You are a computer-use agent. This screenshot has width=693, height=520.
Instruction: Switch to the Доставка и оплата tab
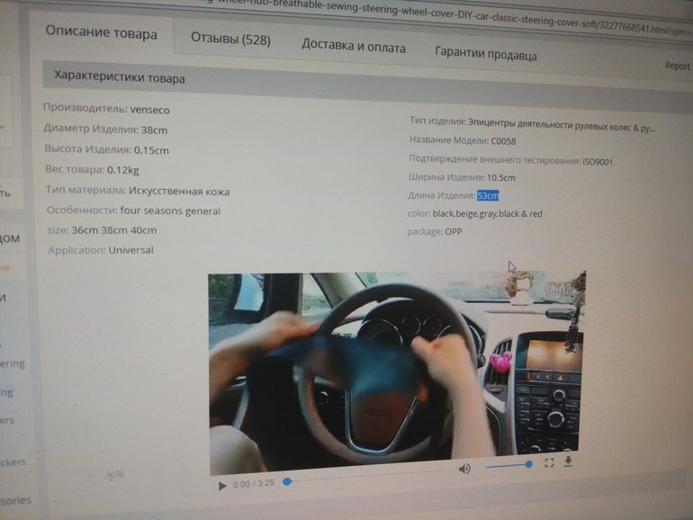point(353,45)
